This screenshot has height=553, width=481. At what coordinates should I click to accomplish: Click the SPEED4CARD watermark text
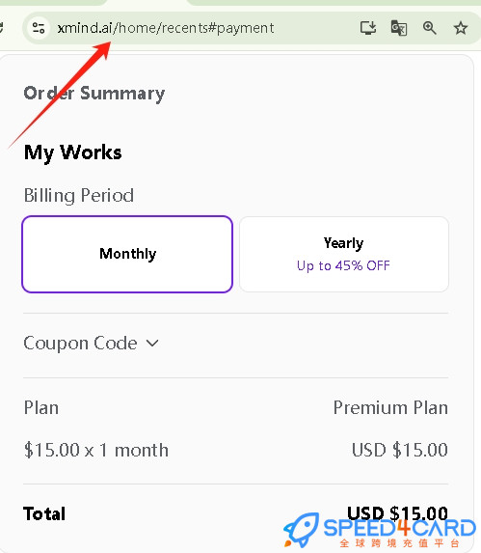[400, 528]
